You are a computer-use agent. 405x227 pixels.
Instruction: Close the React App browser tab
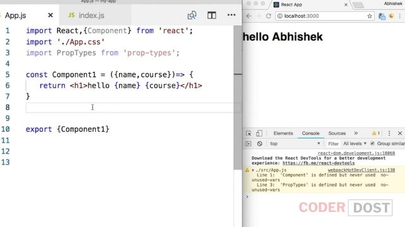tap(346, 4)
